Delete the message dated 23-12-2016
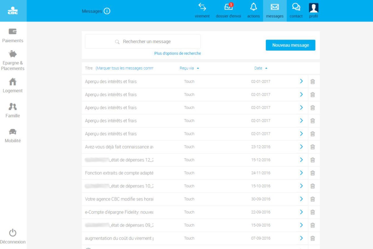 point(312,147)
